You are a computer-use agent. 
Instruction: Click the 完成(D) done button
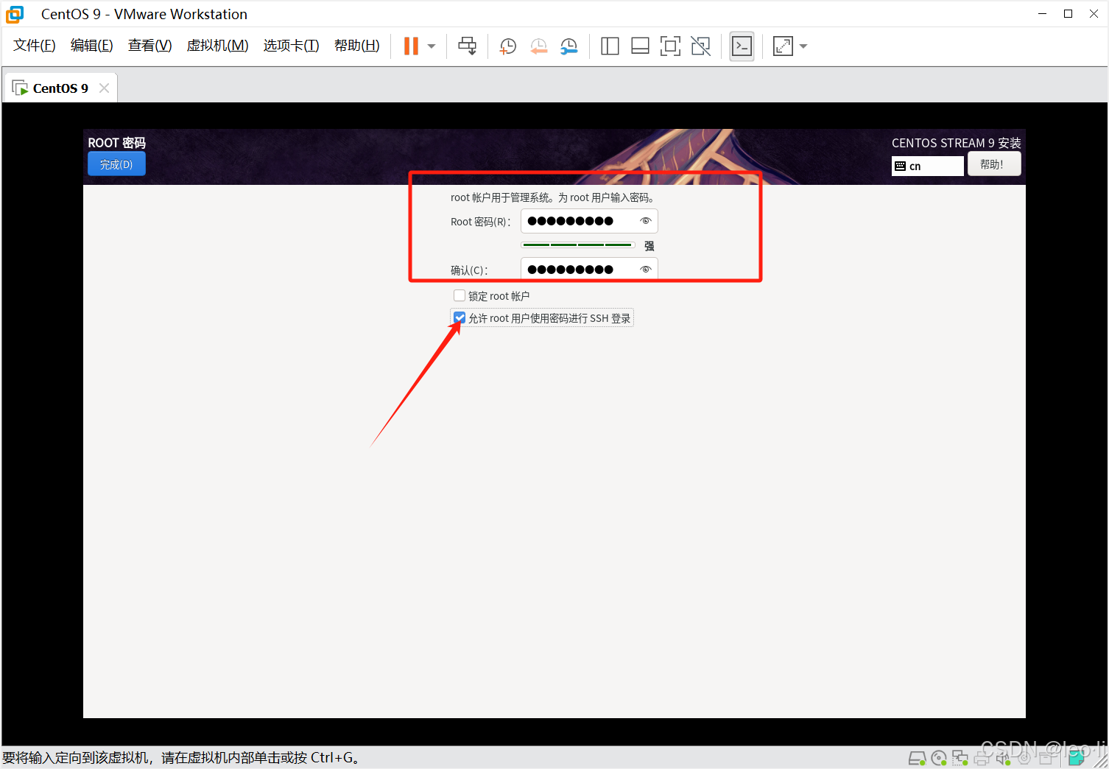click(x=116, y=164)
